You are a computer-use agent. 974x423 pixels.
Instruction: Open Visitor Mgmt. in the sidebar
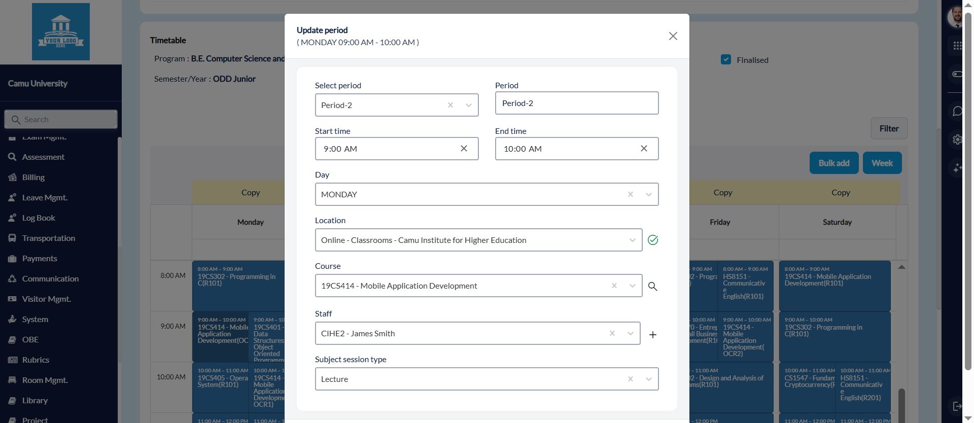(46, 299)
